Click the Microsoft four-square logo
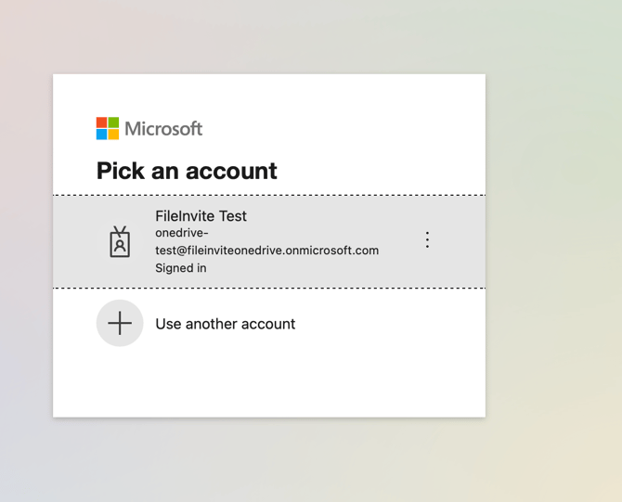This screenshot has width=622, height=502. (108, 128)
